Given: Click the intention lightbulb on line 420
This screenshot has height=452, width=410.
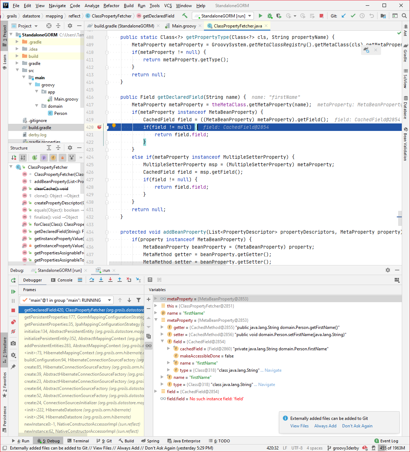Looking at the screenshot, I should tap(114, 126).
